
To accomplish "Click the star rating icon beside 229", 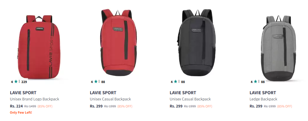I will pos(16,82).
